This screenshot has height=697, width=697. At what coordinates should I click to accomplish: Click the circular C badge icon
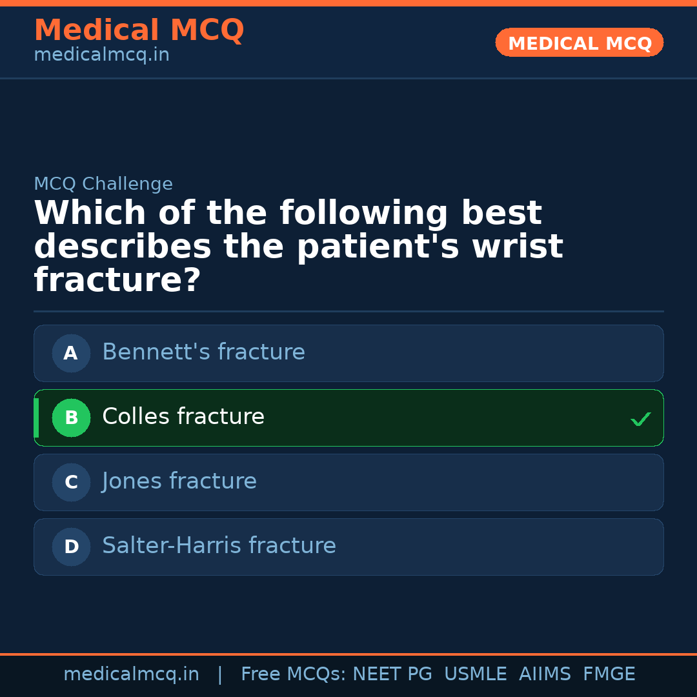[71, 482]
